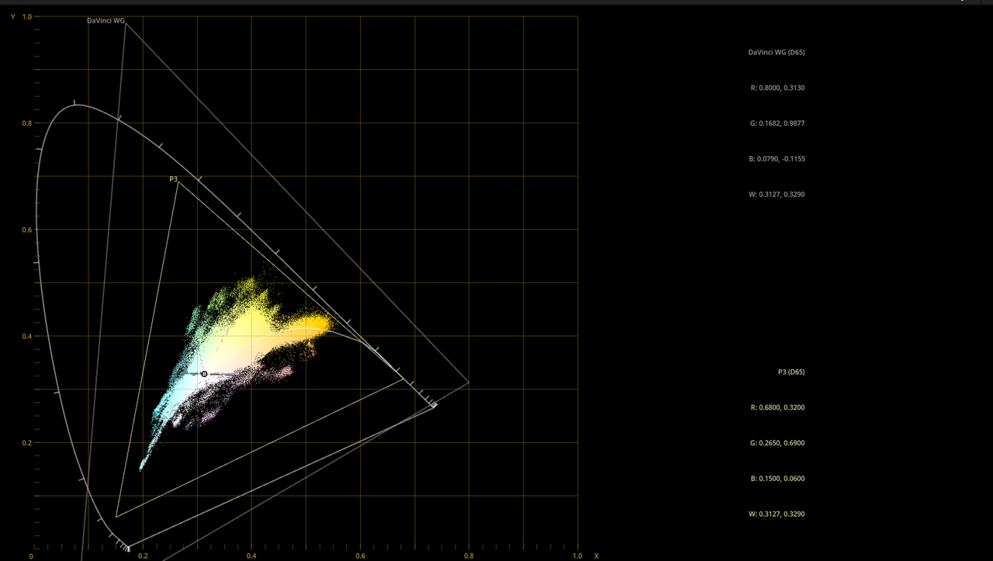Image resolution: width=993 pixels, height=561 pixels.
Task: Select the 'DaVinci WG (D65)' heading text
Action: 776,53
